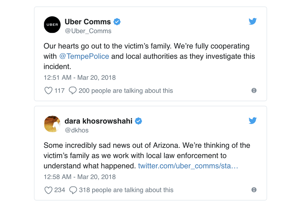Viewport: 302px width, 207px height.
Task: Click the Uber Comms verified badge
Action: click(117, 22)
